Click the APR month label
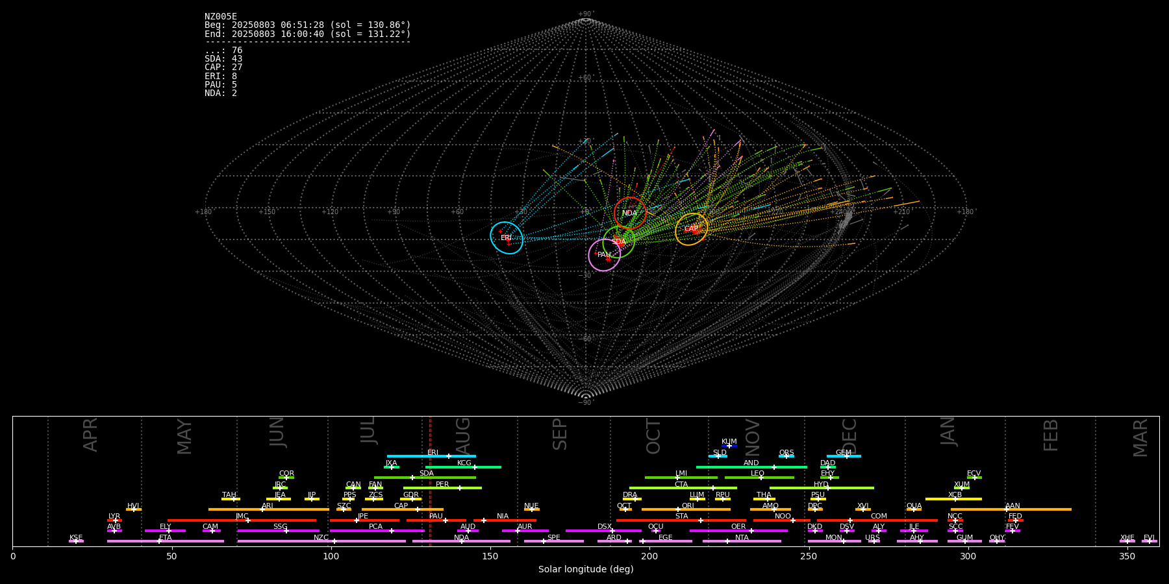Image resolution: width=1169 pixels, height=584 pixels. pyautogui.click(x=90, y=435)
